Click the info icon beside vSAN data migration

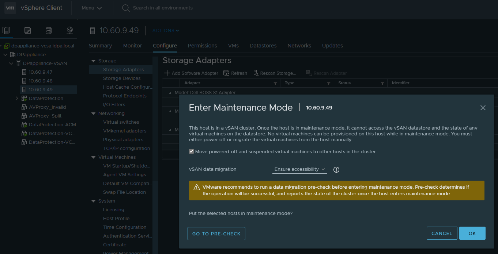point(336,169)
